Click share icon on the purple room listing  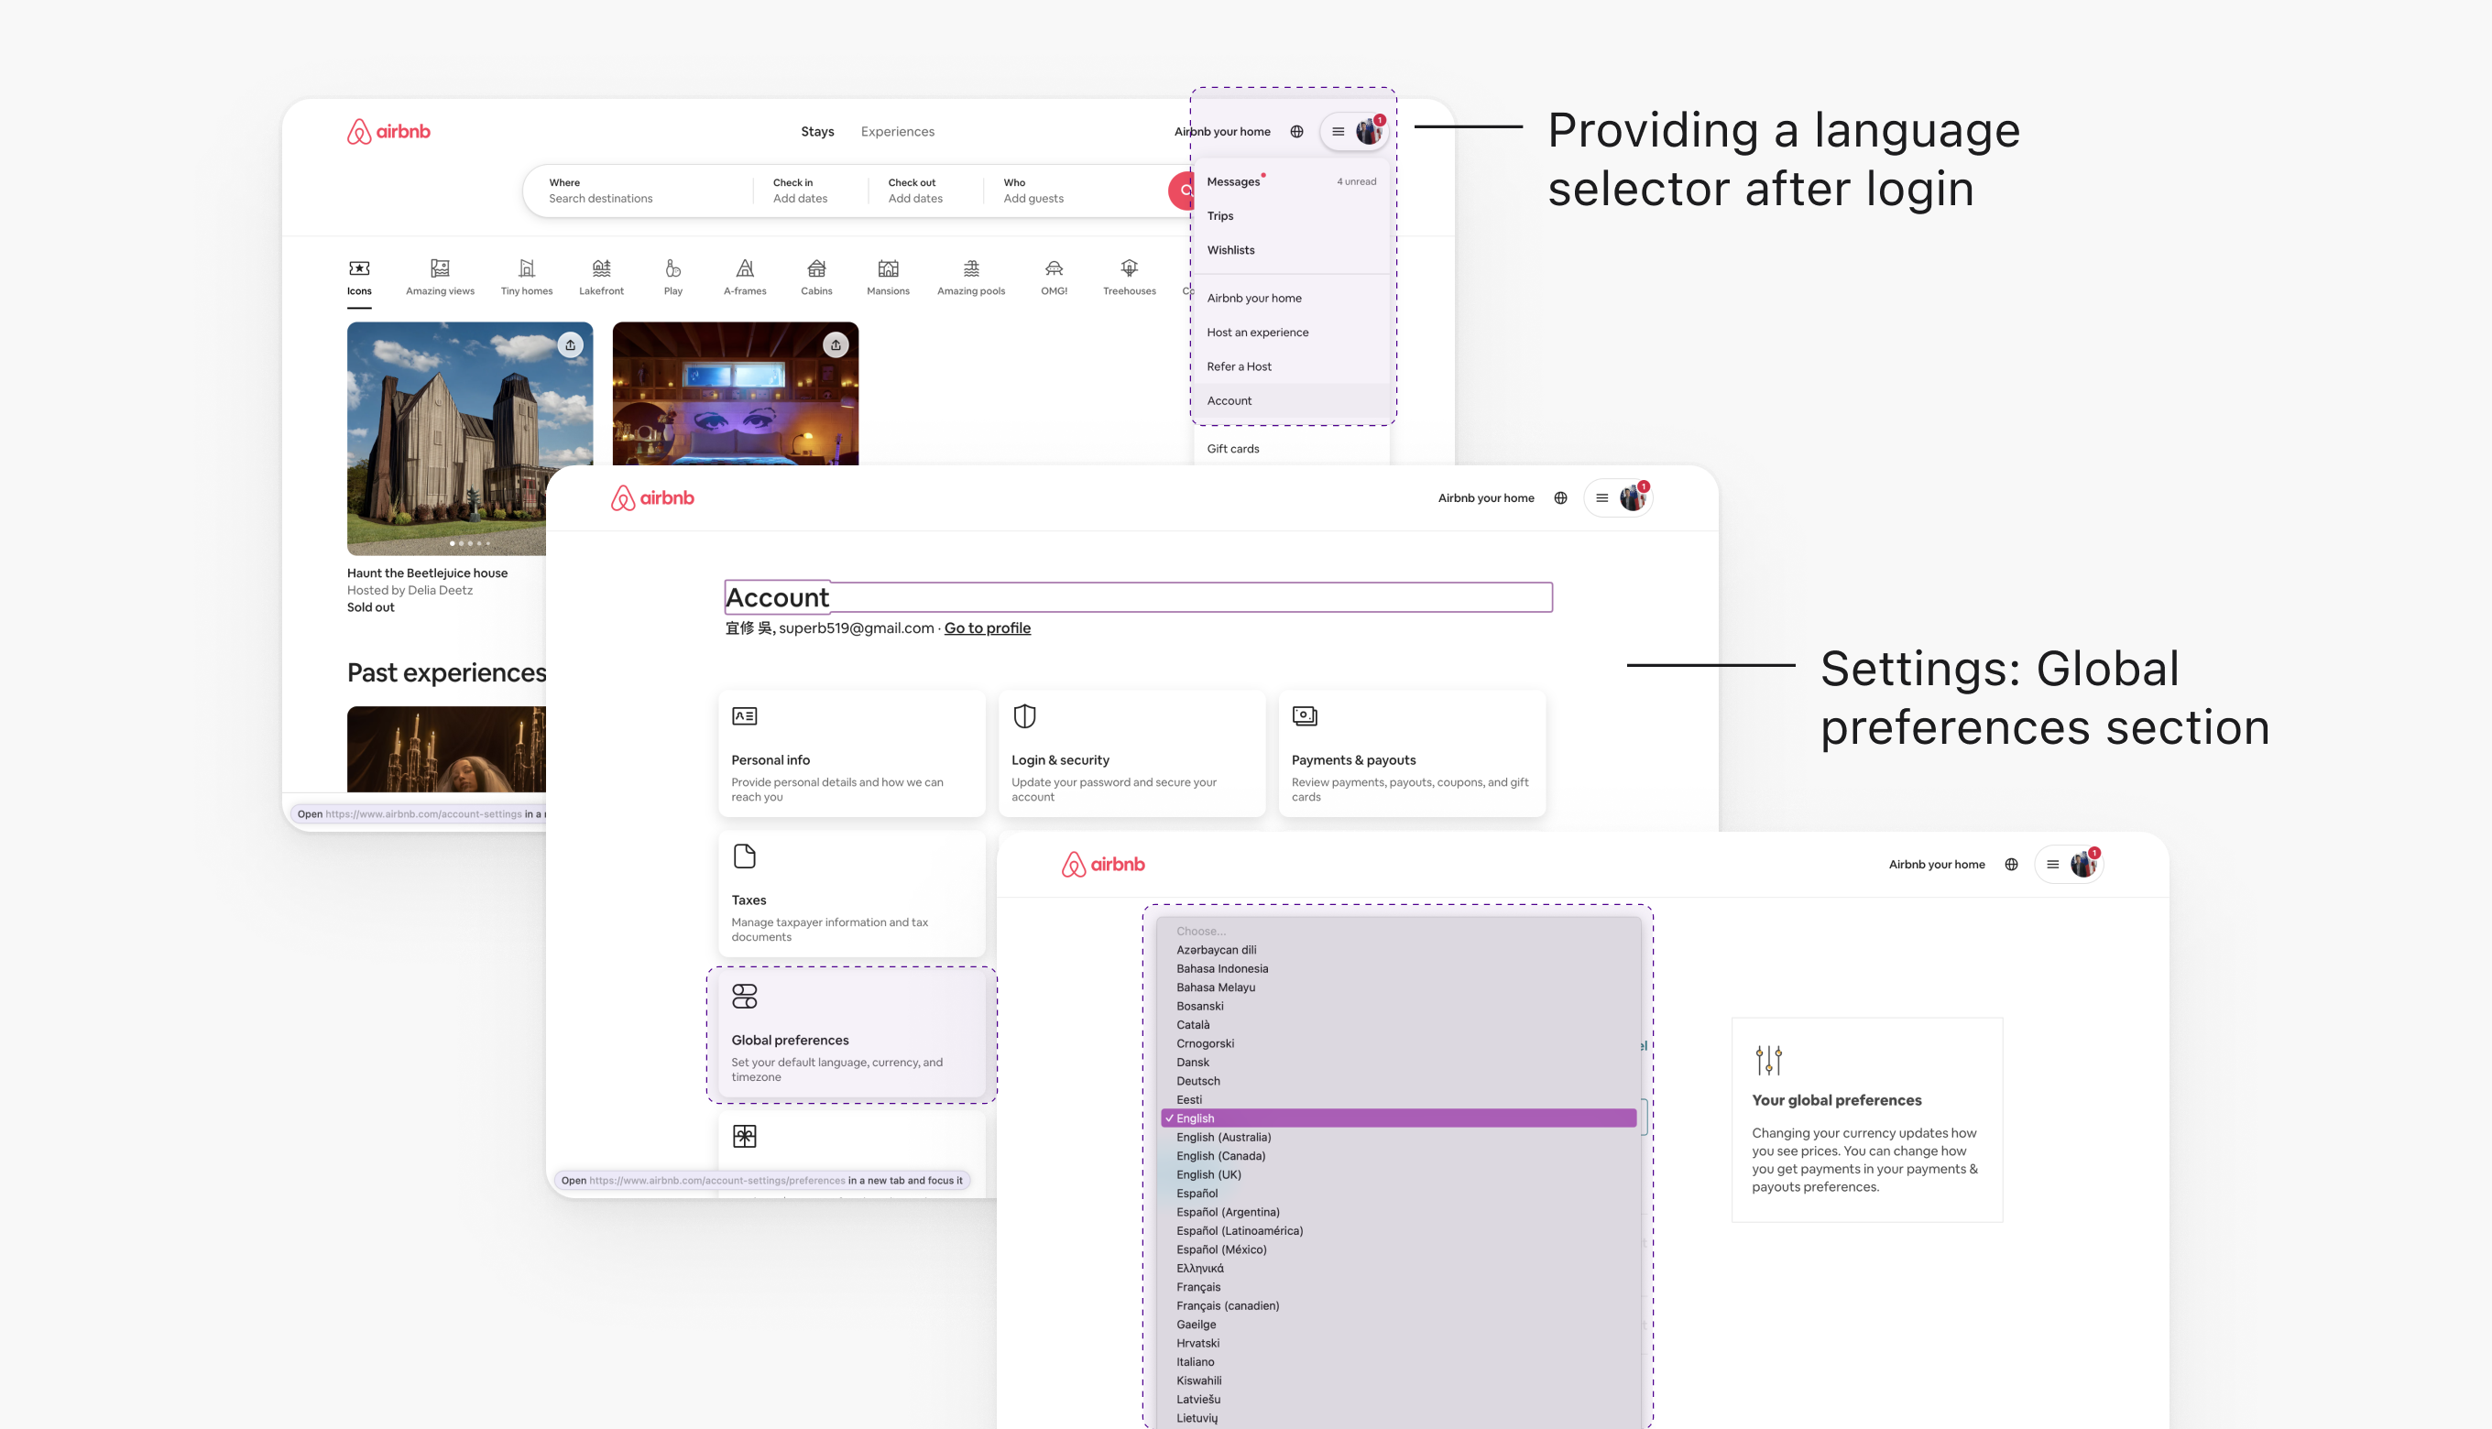tap(836, 345)
